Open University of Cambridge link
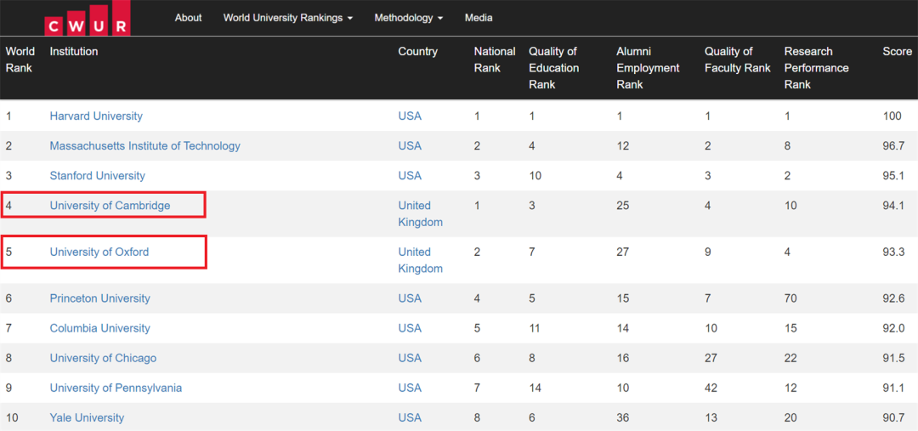Image resolution: width=918 pixels, height=431 pixels. tap(110, 206)
